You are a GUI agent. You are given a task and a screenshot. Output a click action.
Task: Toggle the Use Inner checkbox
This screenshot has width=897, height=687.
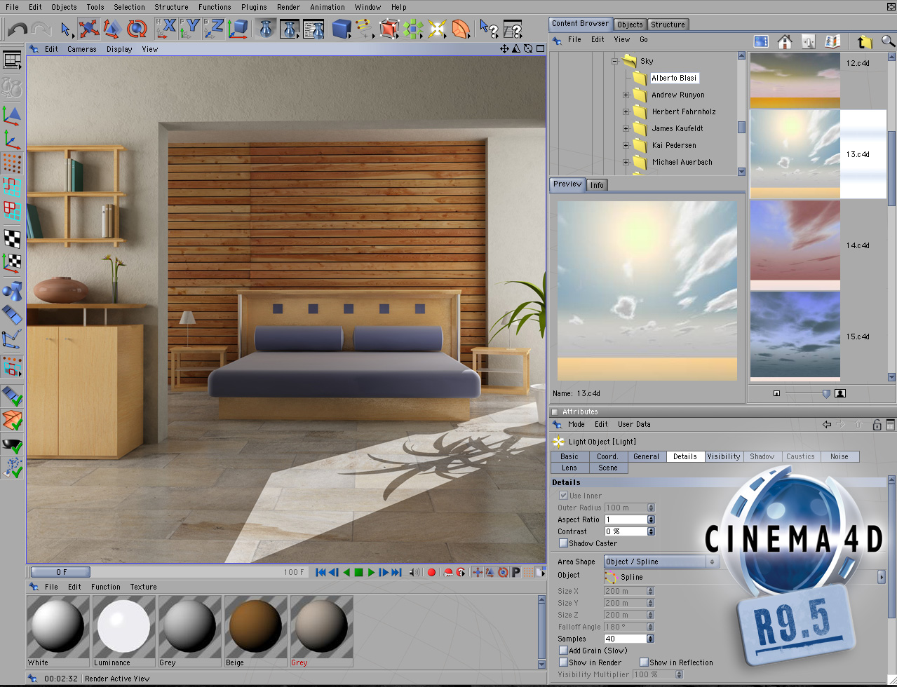pos(563,496)
